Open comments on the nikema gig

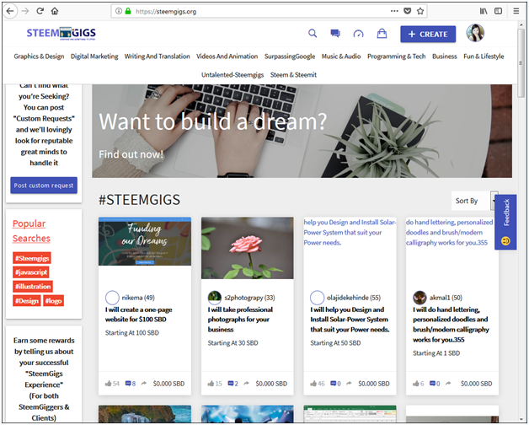(x=128, y=384)
